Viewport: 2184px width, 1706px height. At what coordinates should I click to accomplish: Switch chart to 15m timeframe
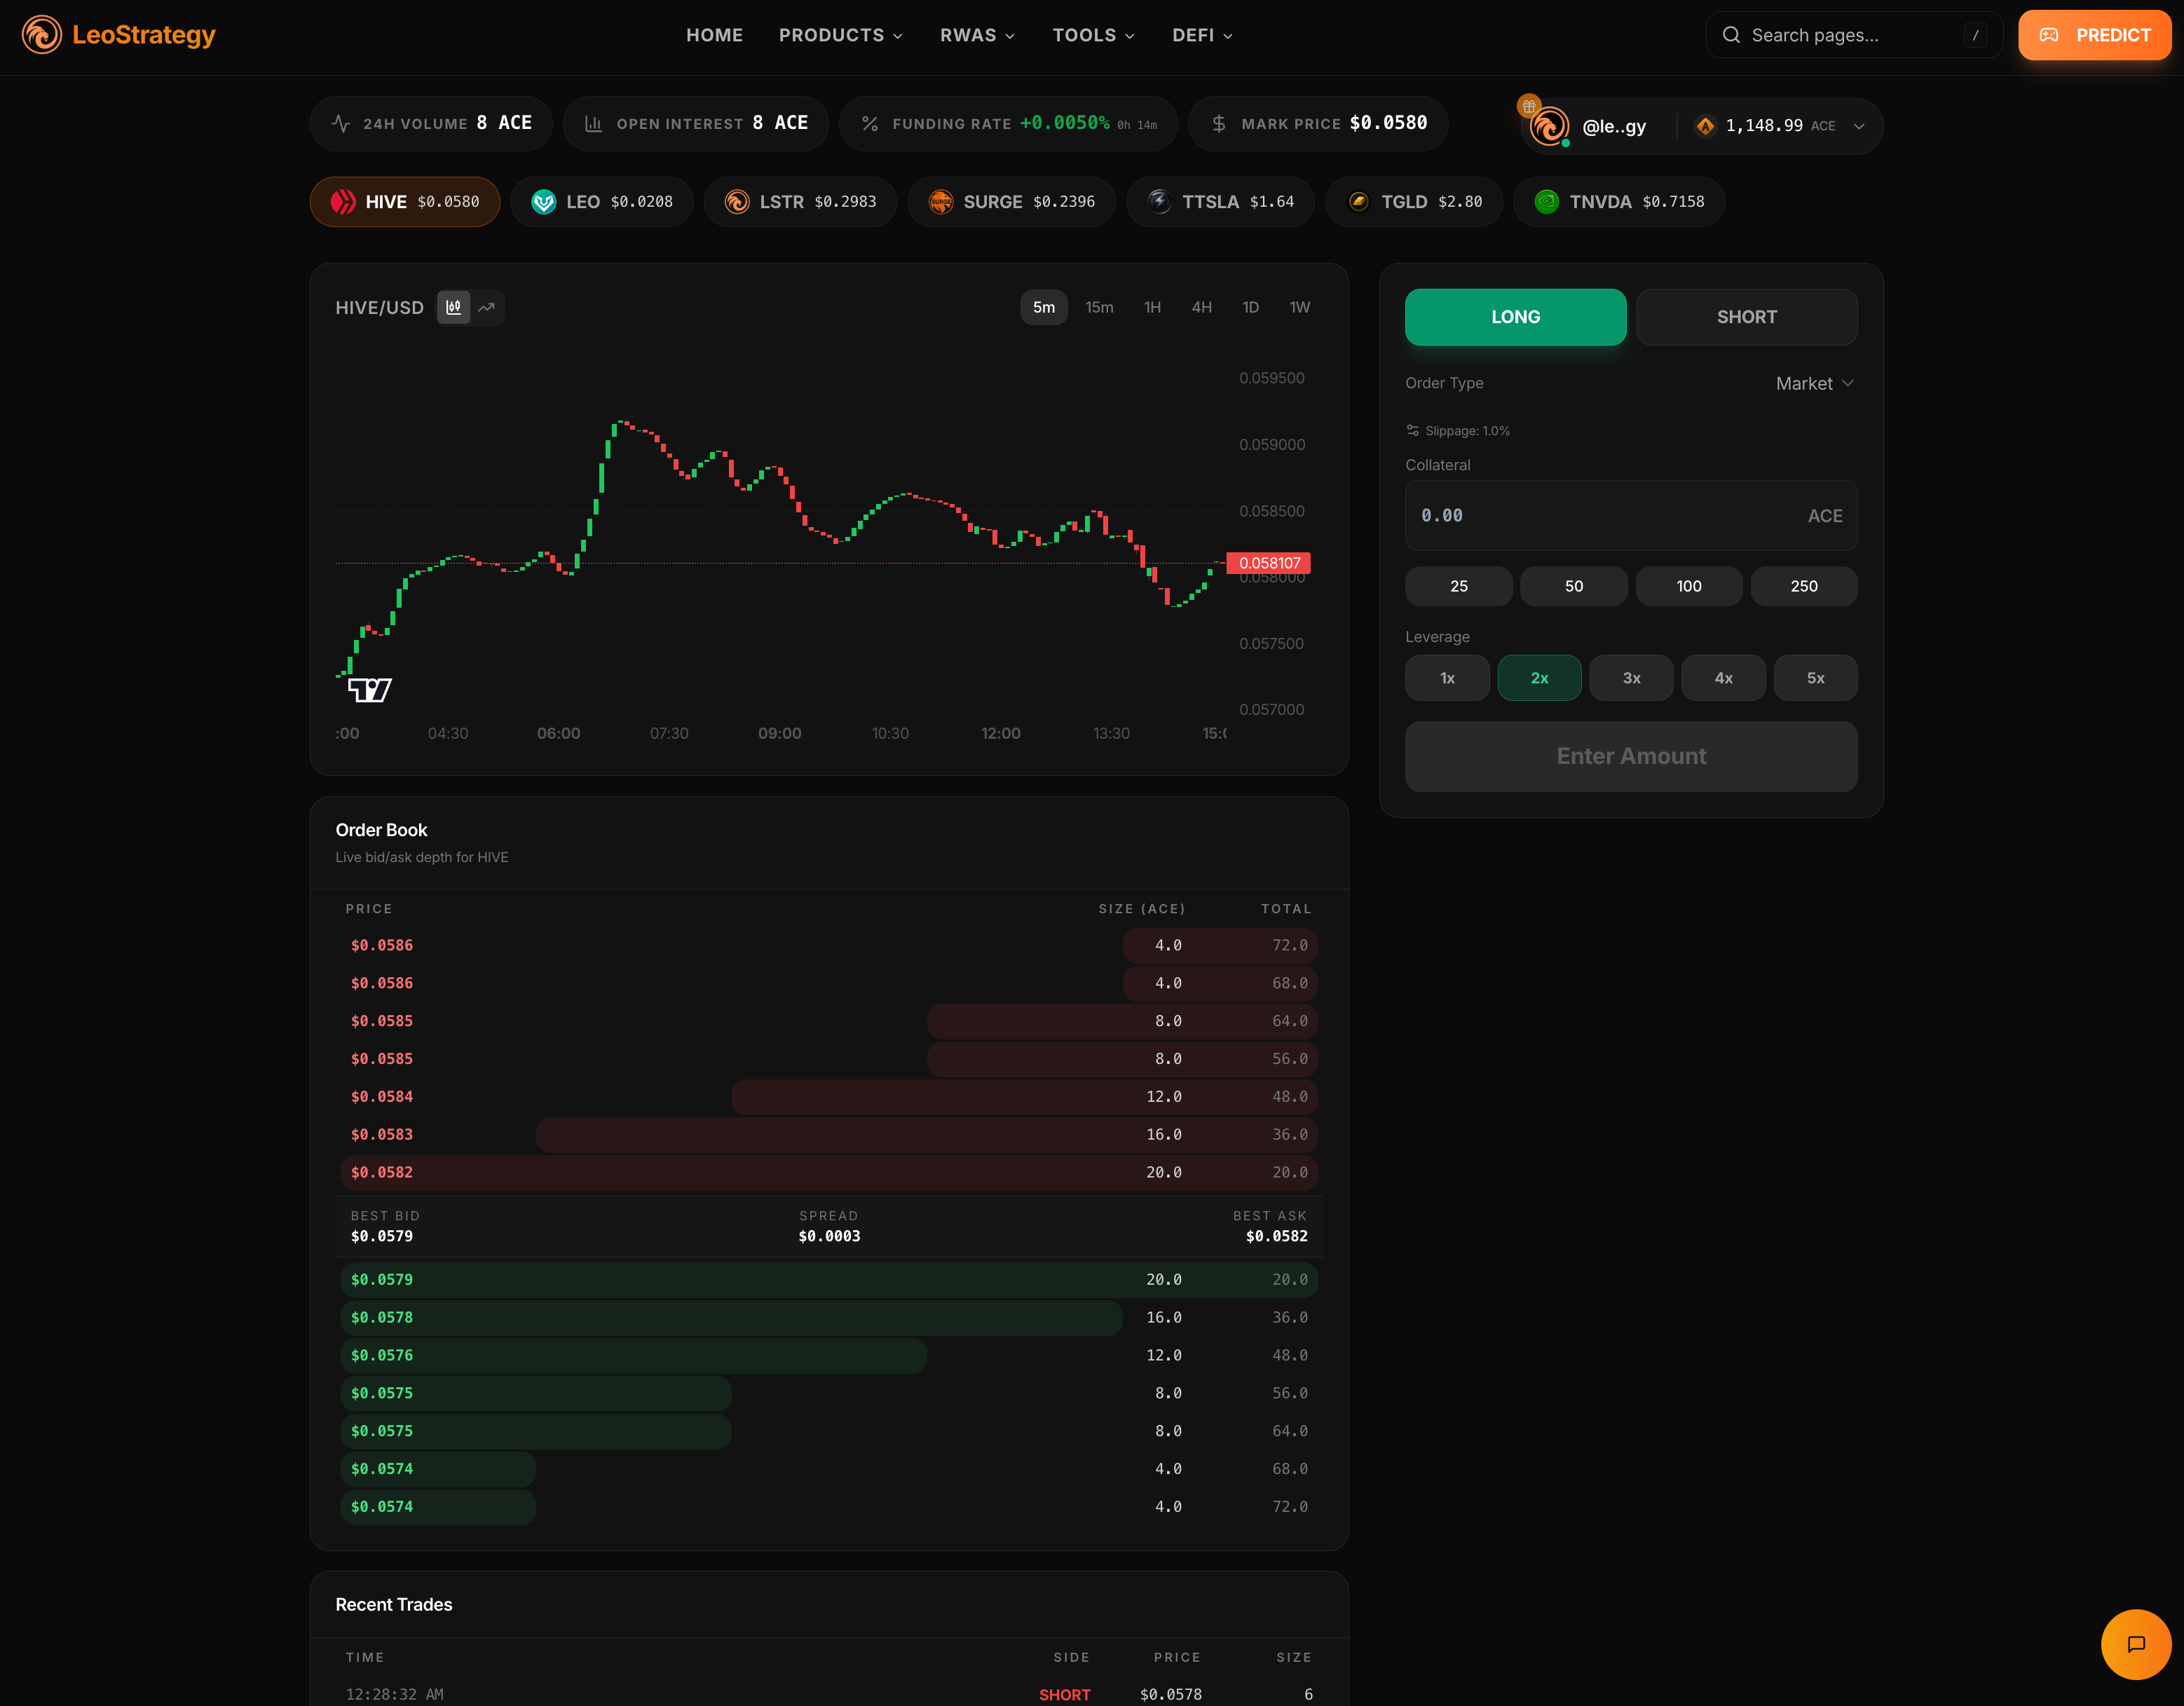pyautogui.click(x=1099, y=307)
